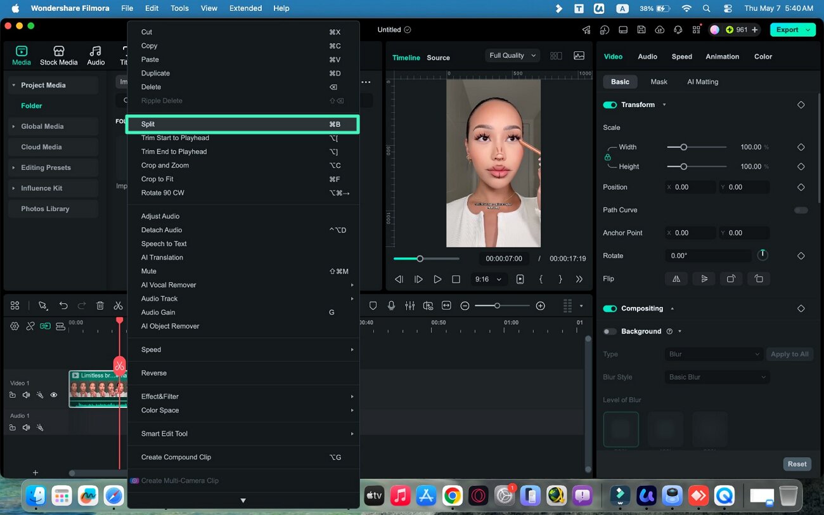Open the Mask sub-tab

coord(659,82)
